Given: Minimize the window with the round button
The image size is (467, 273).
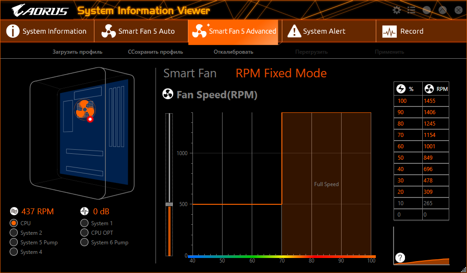Looking at the screenshot, I should point(426,10).
